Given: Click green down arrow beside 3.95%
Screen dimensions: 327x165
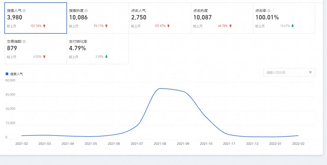Looking at the screenshot, I should (x=106, y=57).
